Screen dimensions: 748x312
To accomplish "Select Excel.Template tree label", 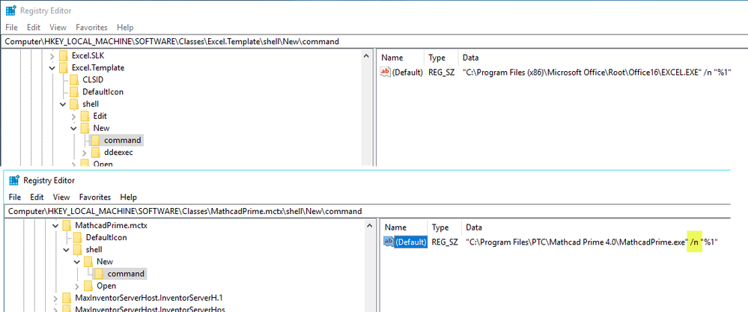I will pyautogui.click(x=98, y=67).
